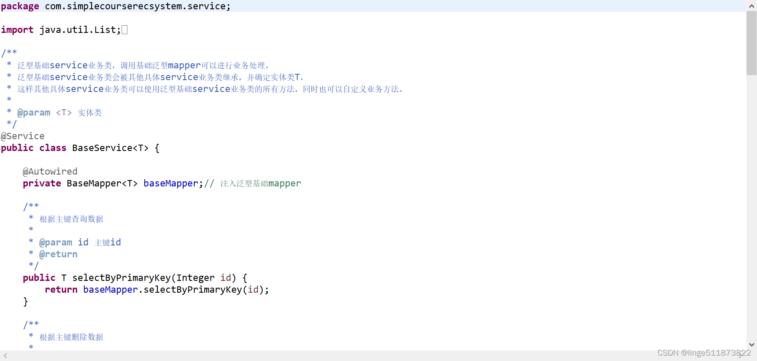Click the selectByPrimaryKey method declaration name
This screenshot has width=757, height=361.
[122, 278]
